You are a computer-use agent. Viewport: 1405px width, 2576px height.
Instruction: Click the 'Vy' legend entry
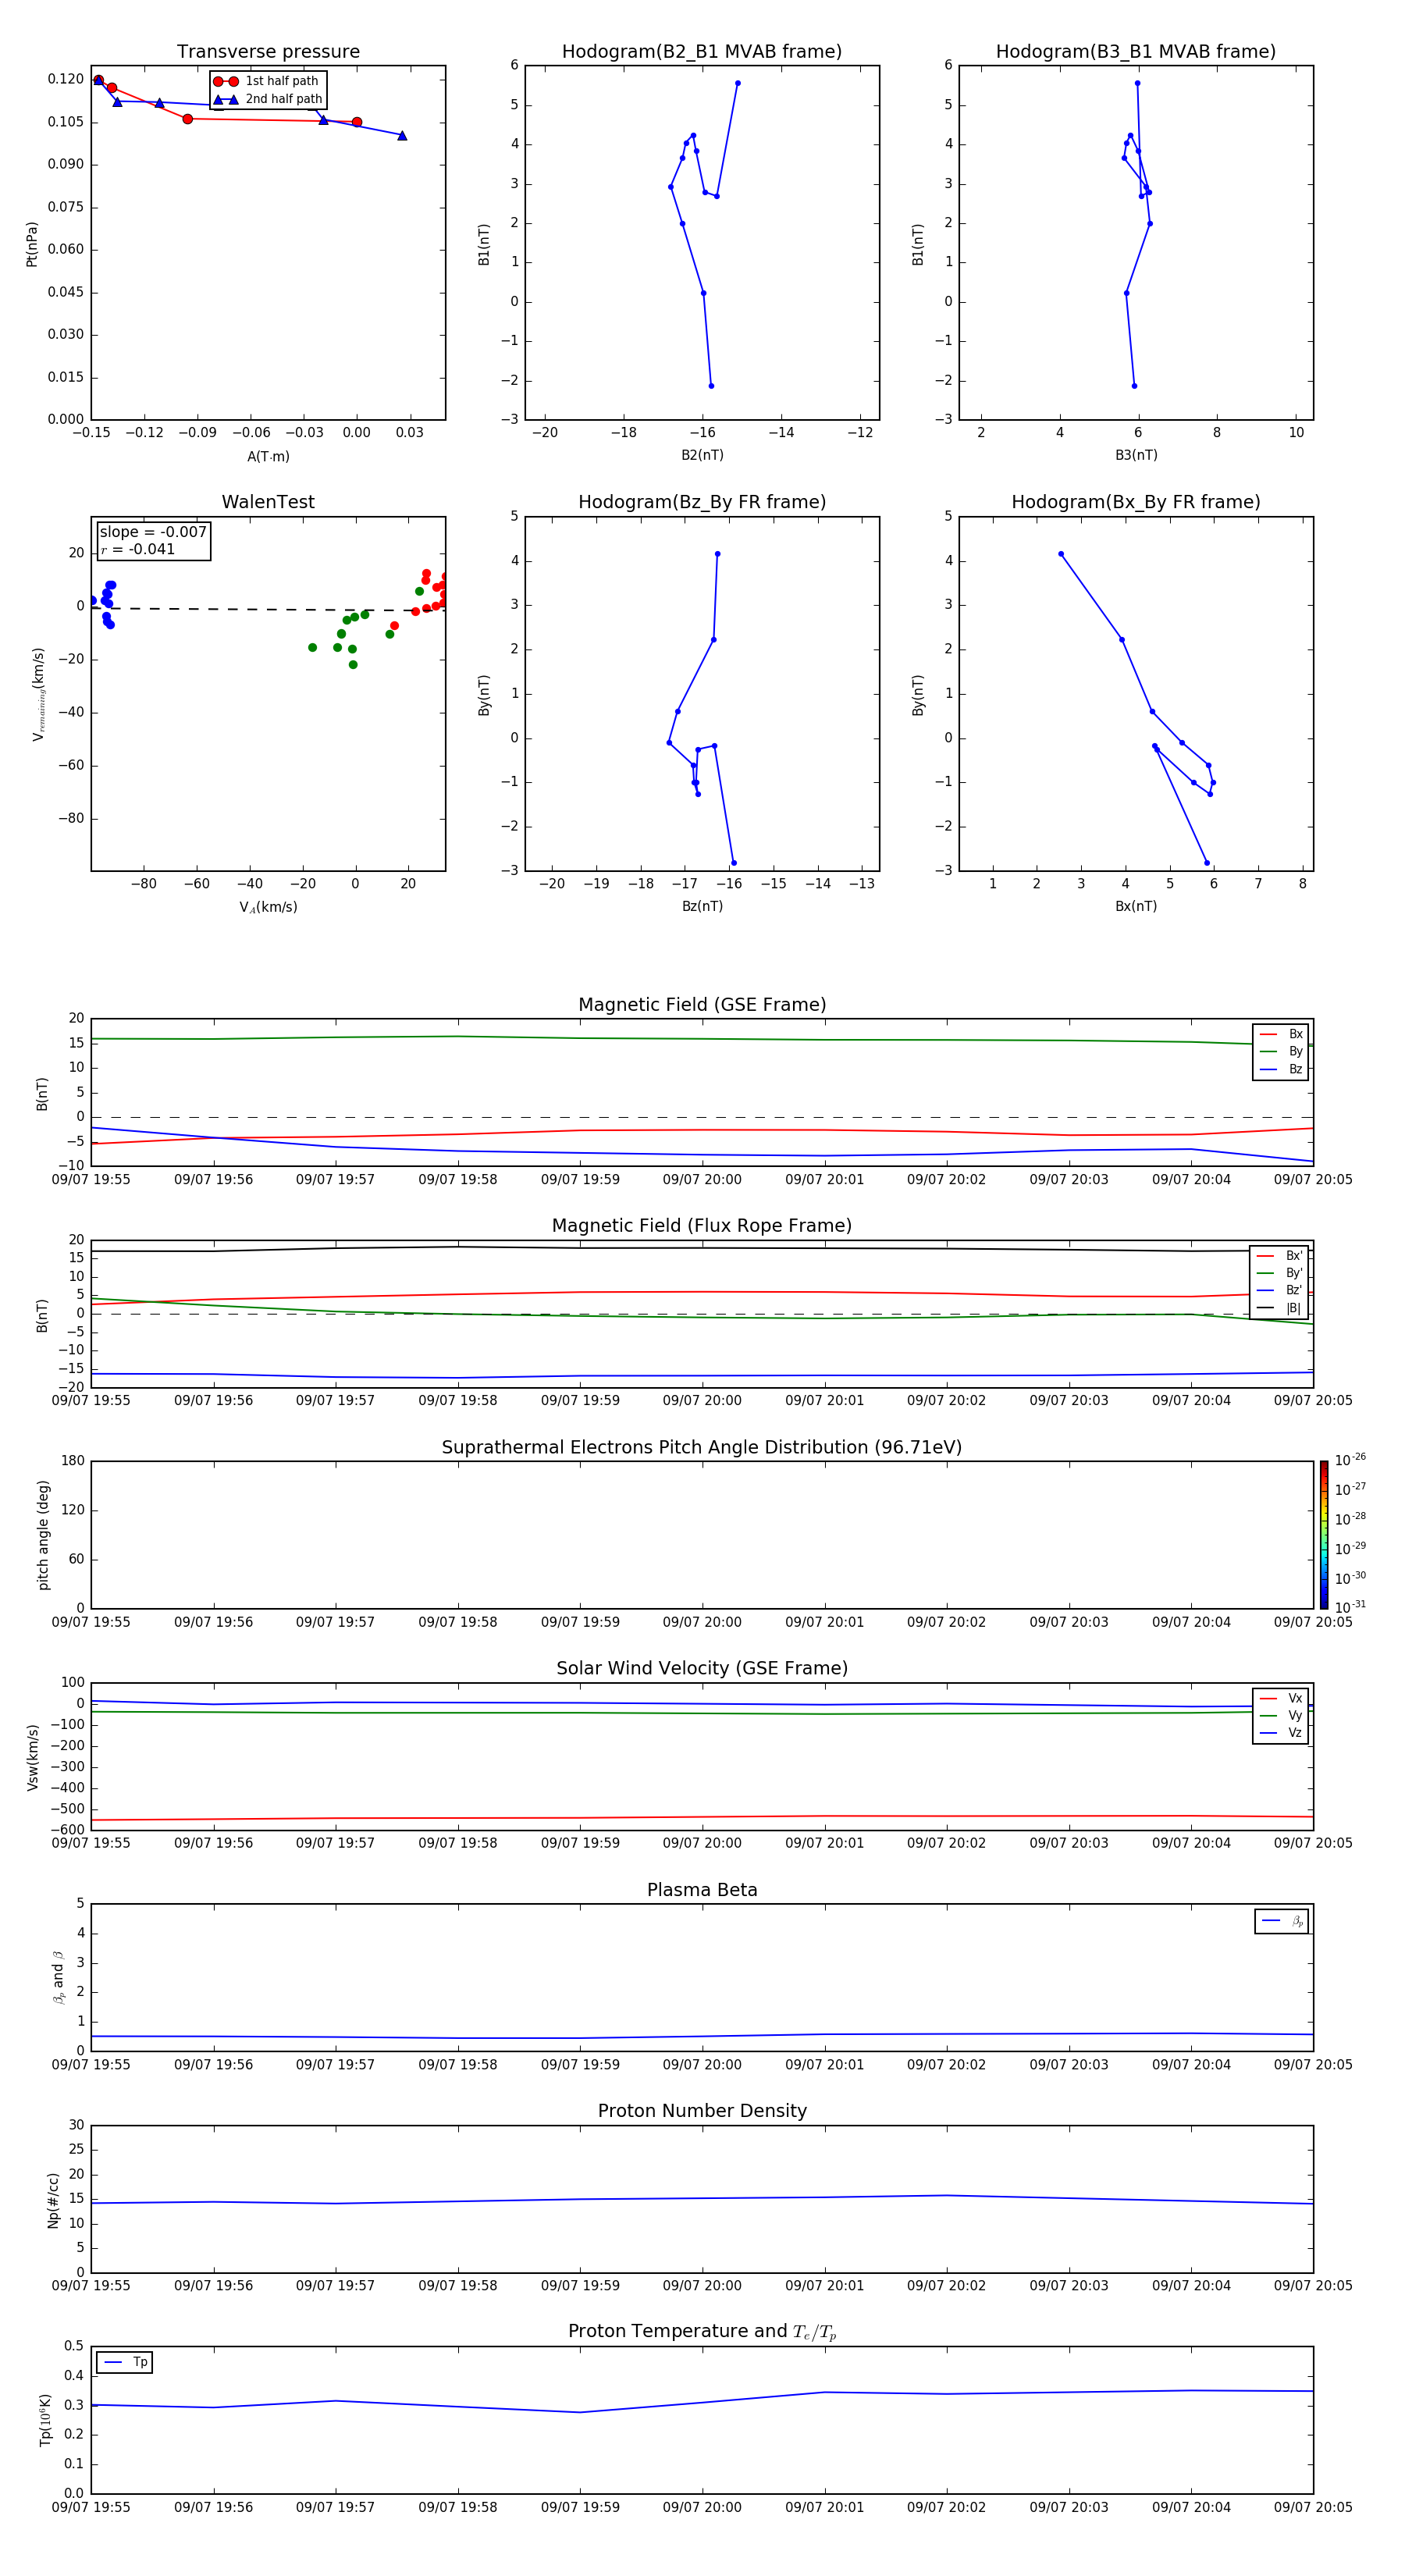[x=1281, y=1715]
